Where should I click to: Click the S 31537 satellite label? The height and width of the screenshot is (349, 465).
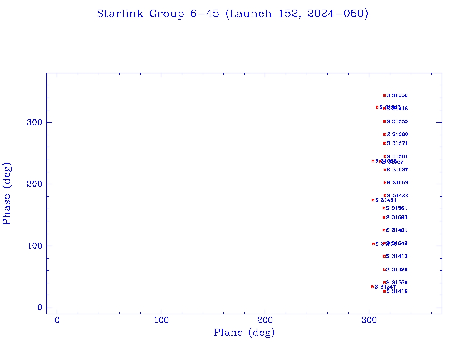pos(397,170)
